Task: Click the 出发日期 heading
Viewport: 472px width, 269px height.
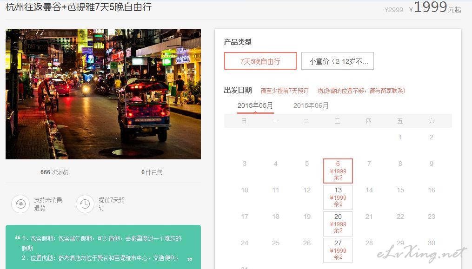Action: [238, 90]
